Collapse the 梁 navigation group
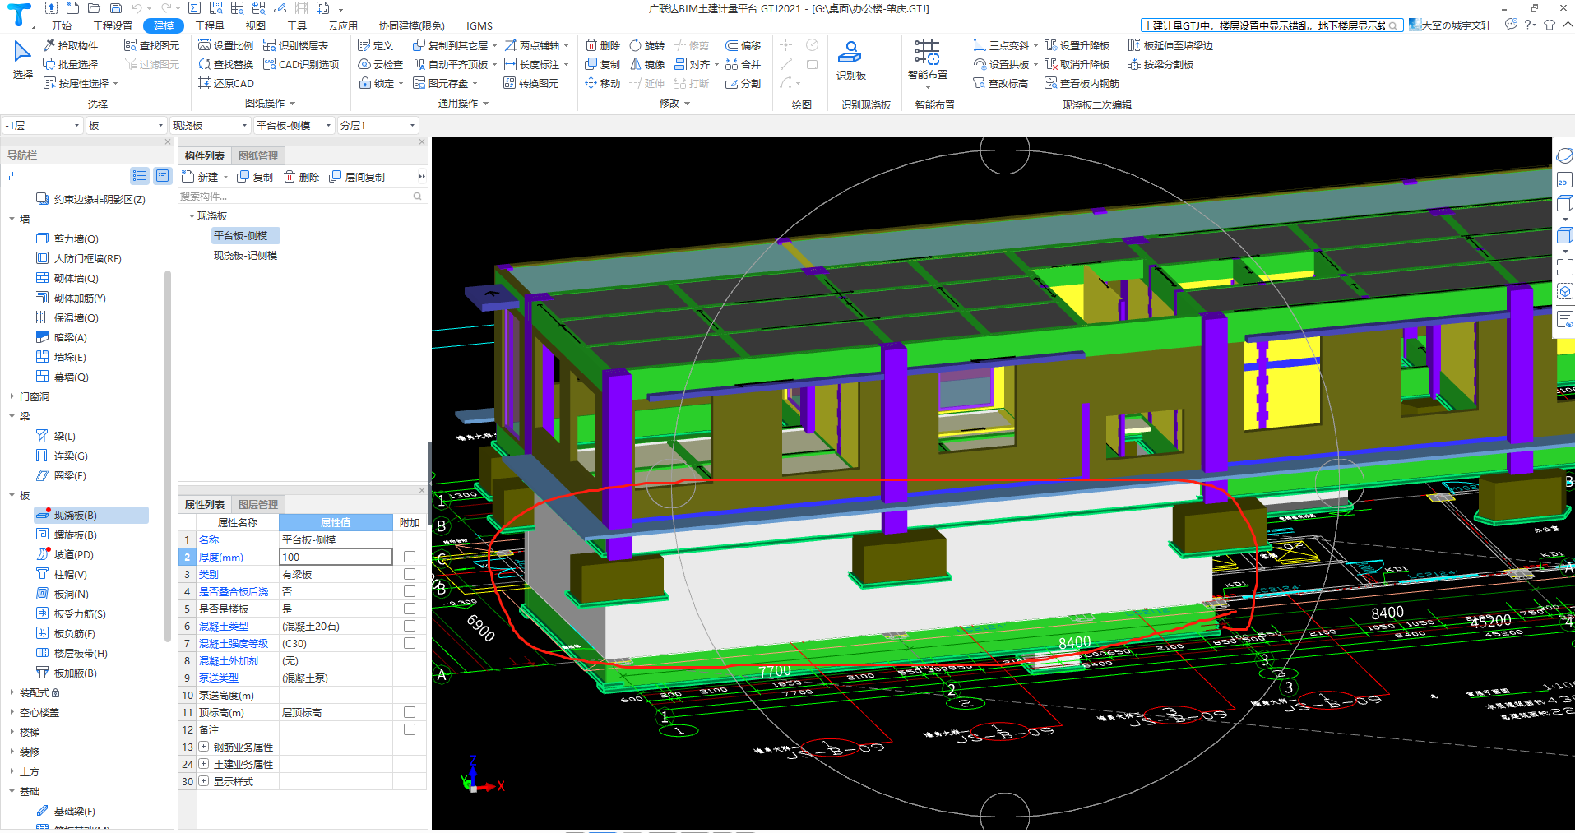 coord(12,416)
